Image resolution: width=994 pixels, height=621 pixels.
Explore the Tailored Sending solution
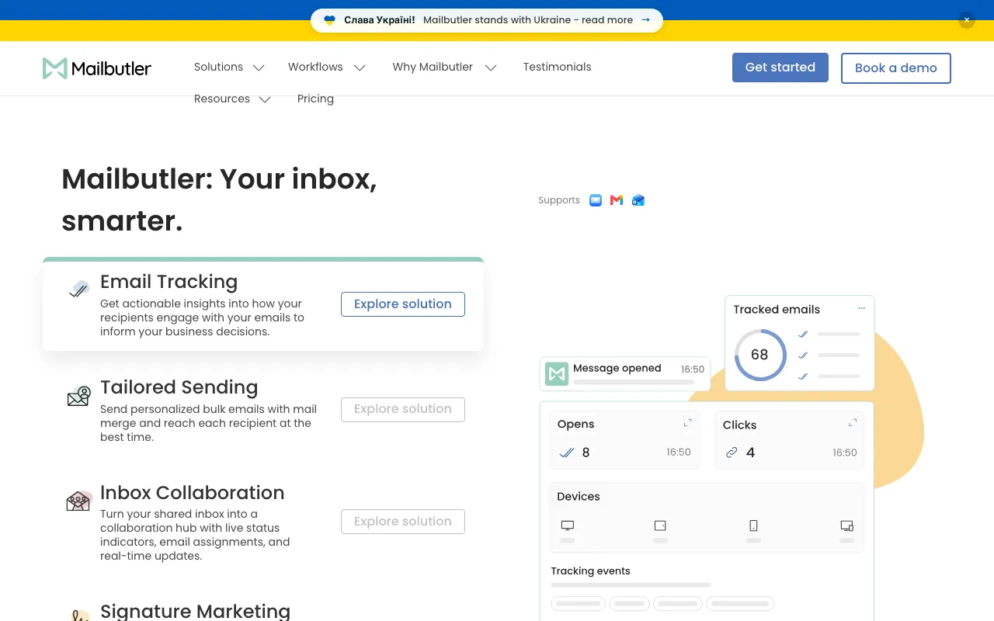pos(403,409)
